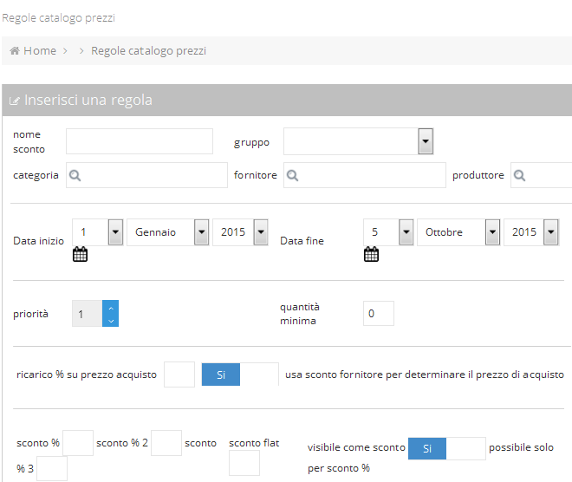
Task: Click the sconto flat input box
Action: [244, 463]
